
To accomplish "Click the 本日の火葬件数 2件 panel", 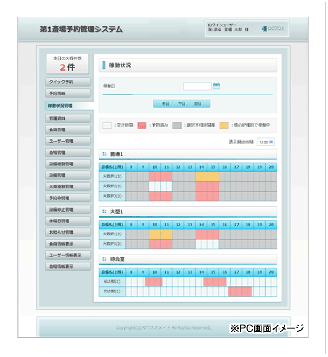I will coord(68,63).
